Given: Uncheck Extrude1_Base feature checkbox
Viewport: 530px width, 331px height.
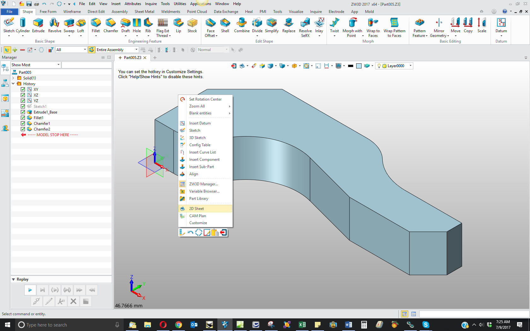Looking at the screenshot, I should pyautogui.click(x=23, y=112).
